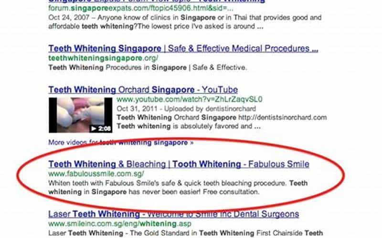The height and width of the screenshot is (238, 382).
Task: Click smileinc.com.sg whitening.asp URL
Action: 120,224
